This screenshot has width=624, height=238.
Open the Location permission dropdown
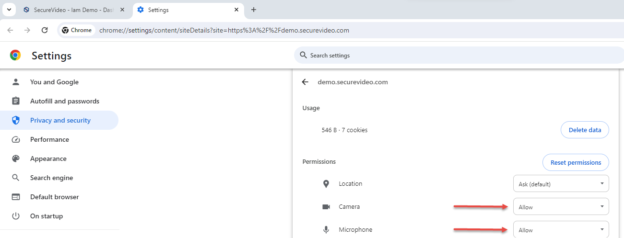click(561, 184)
